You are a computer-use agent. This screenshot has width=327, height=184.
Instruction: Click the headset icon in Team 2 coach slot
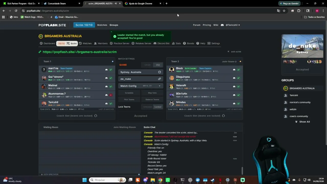(x=223, y=116)
